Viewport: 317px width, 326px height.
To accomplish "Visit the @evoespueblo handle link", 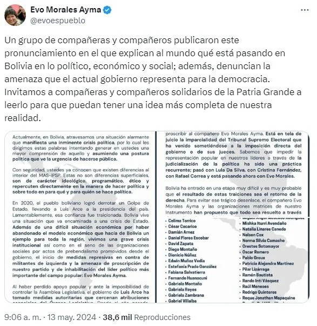I will pyautogui.click(x=58, y=21).
